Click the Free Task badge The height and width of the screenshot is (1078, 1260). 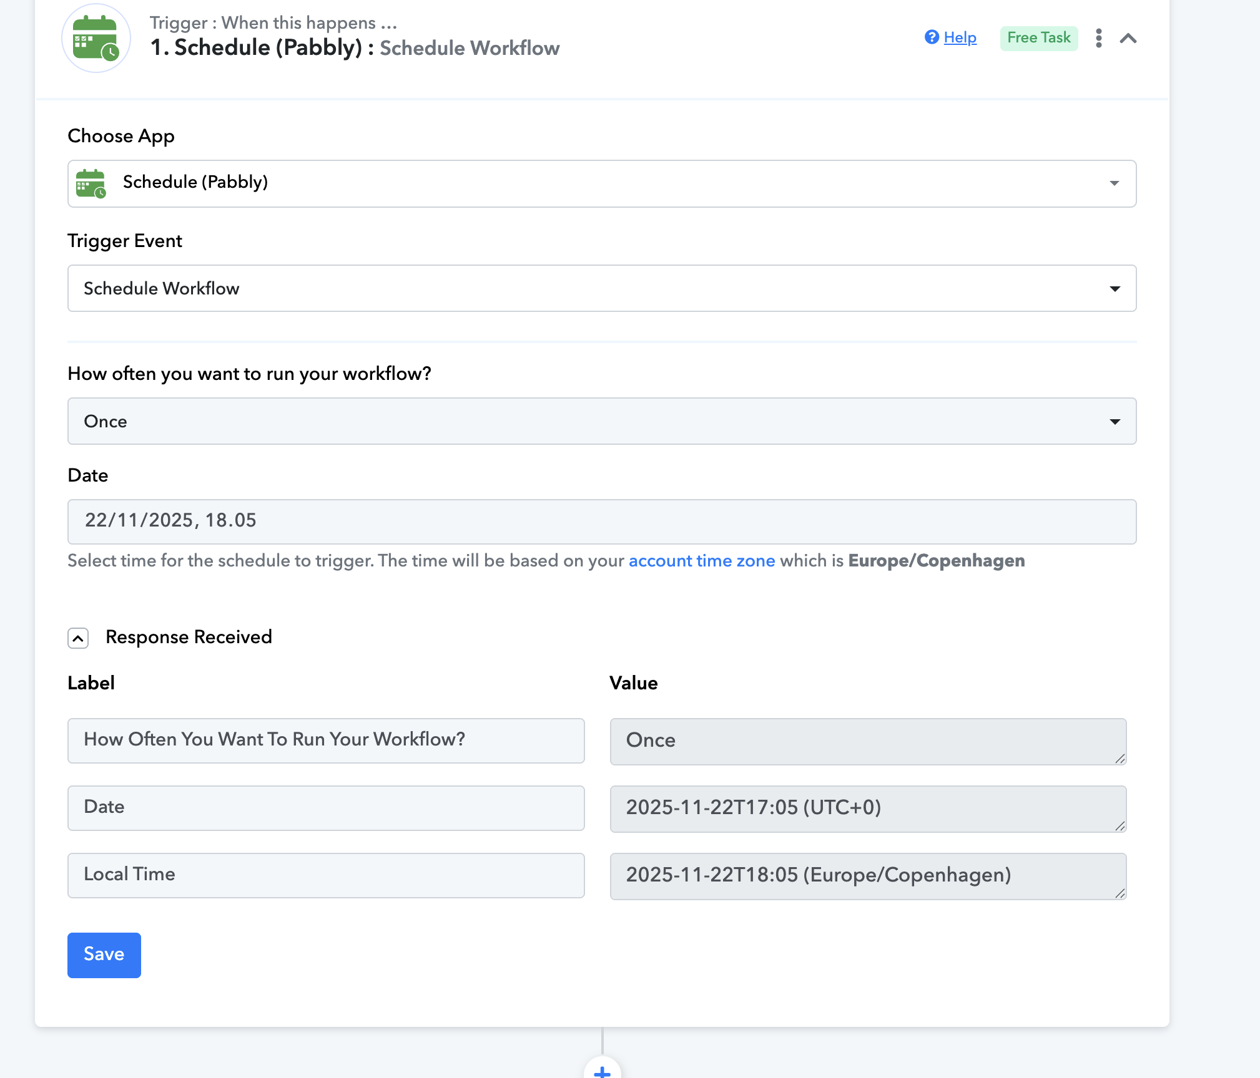click(x=1038, y=38)
